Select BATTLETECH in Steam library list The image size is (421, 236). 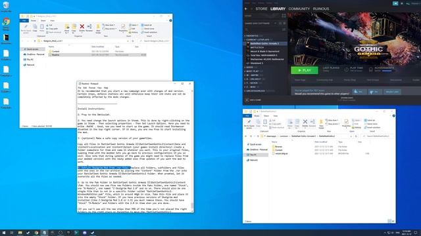click(257, 47)
